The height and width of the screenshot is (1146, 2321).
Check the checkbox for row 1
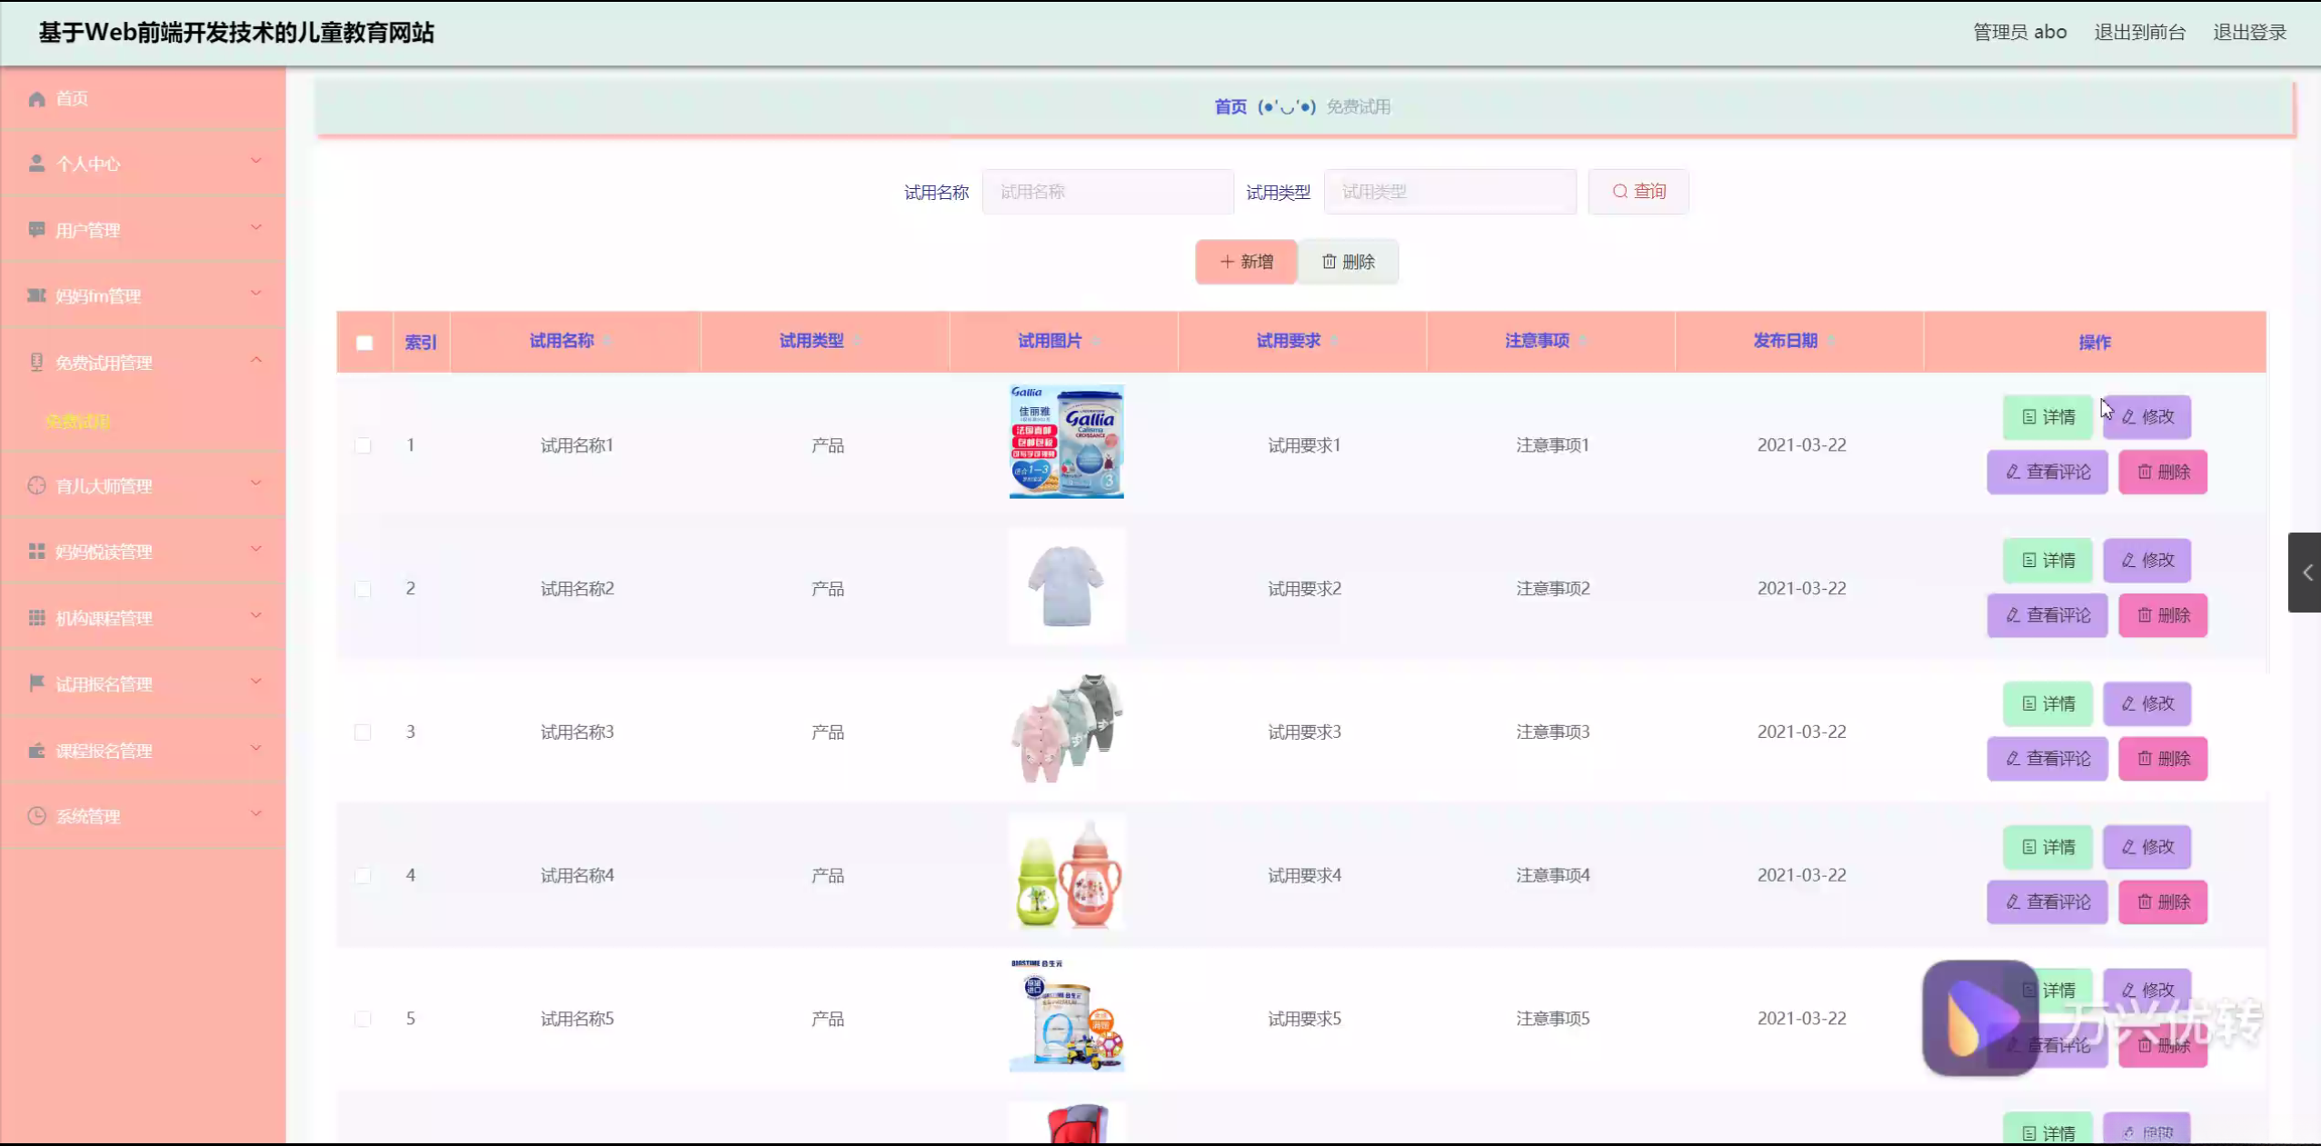[363, 445]
